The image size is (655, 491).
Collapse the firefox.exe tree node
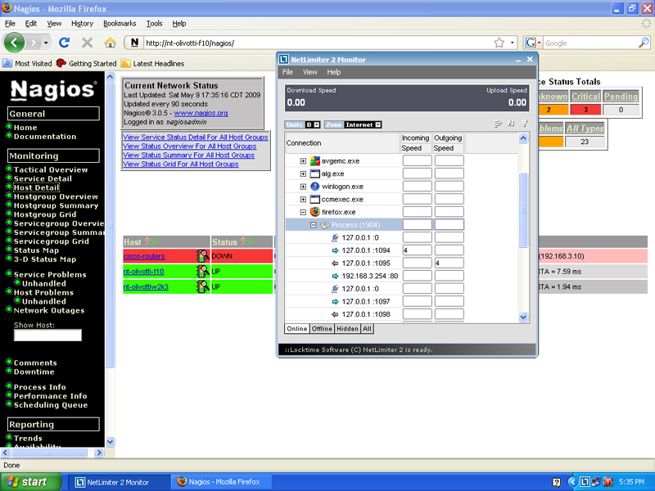(x=303, y=212)
